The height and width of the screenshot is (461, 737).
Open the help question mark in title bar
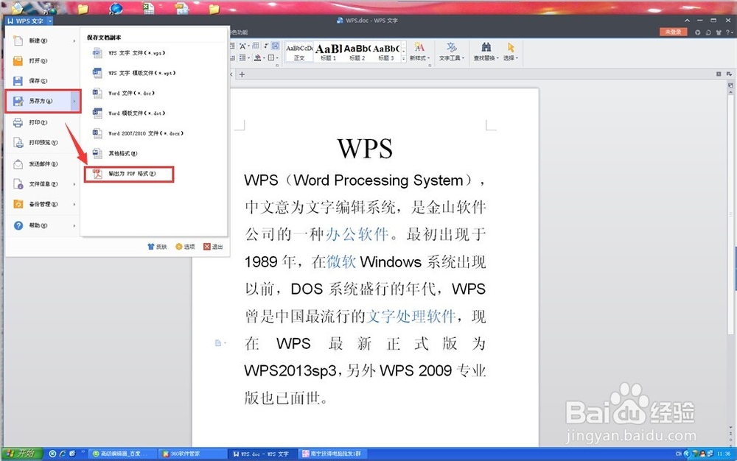729,32
